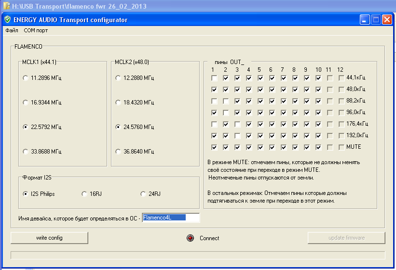This screenshot has width=396, height=270.
Task: Click the flamenco fwr background window title
Action: (x=79, y=6)
